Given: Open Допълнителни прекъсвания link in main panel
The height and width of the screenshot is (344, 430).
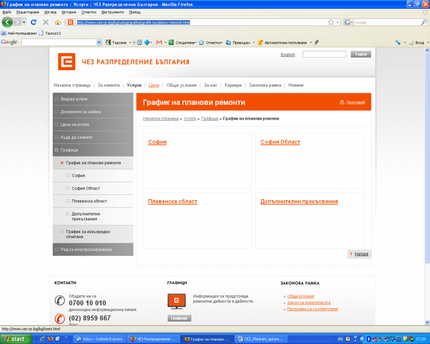Looking at the screenshot, I should coord(299,201).
